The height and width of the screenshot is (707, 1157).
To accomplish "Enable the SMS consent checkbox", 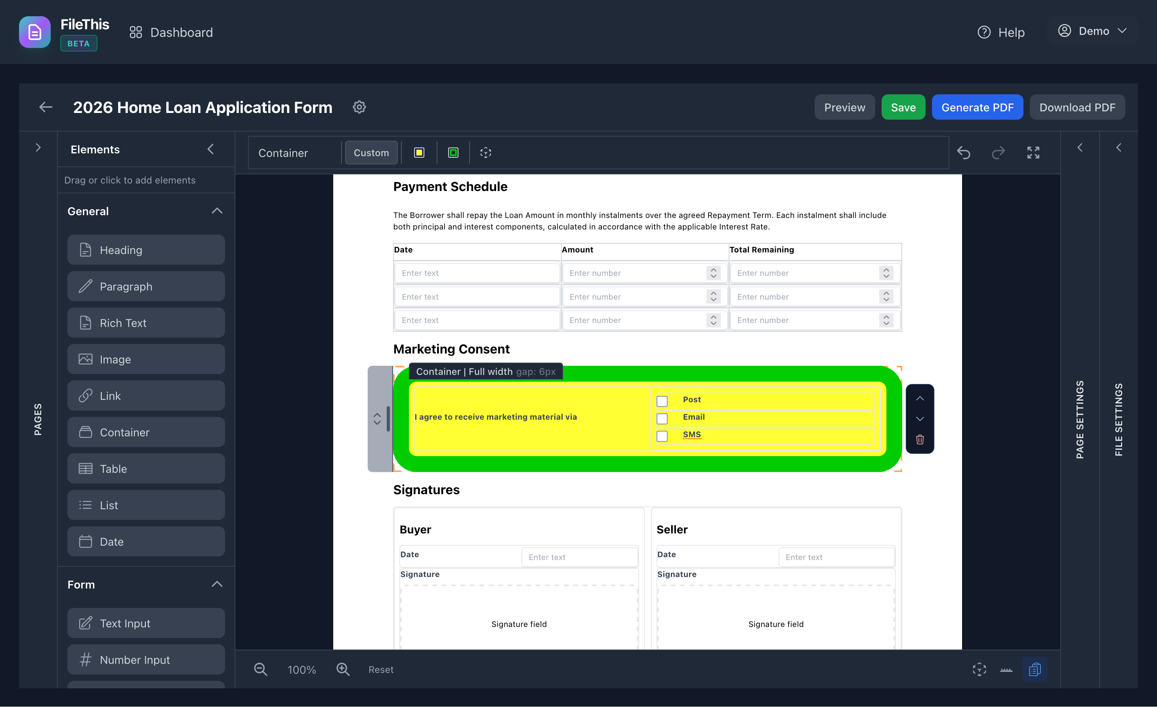I will (662, 436).
